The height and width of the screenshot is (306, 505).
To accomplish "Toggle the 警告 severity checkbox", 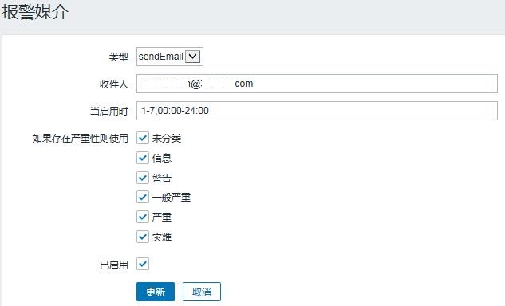I will click(x=143, y=178).
